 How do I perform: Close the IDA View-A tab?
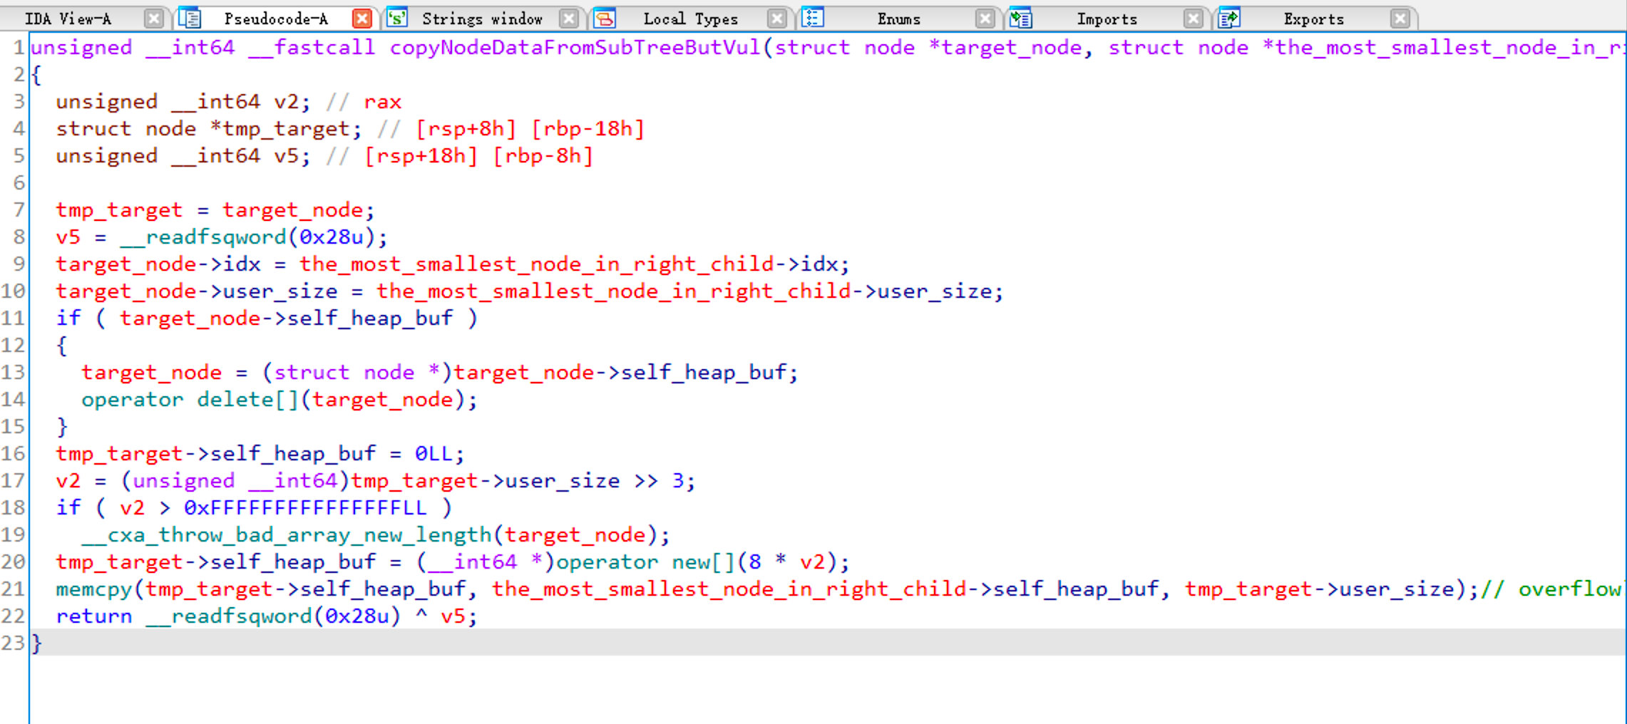[x=153, y=19]
